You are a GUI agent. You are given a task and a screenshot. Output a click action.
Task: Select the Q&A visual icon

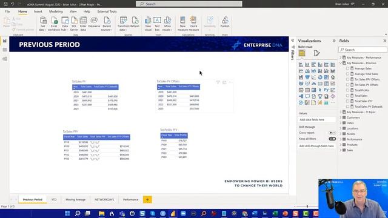tap(307, 96)
